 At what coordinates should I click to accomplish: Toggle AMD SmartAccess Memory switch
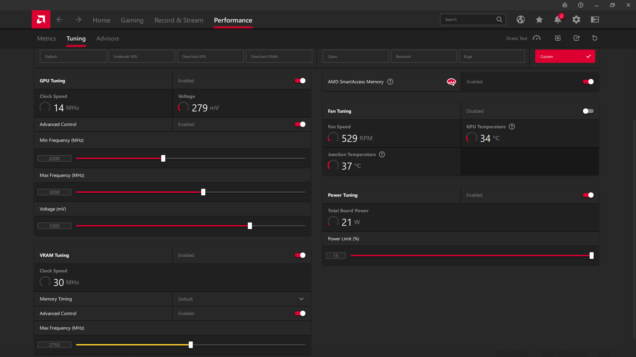click(x=588, y=82)
